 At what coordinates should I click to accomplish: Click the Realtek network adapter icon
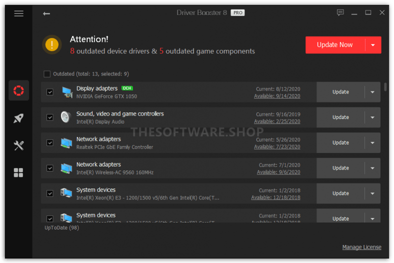point(66,143)
